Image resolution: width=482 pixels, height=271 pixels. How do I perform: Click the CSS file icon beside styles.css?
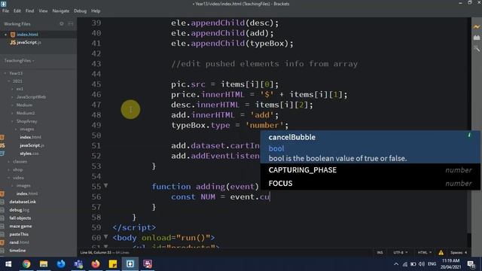point(2,154)
